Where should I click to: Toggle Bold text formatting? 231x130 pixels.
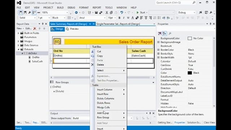coord(119,18)
